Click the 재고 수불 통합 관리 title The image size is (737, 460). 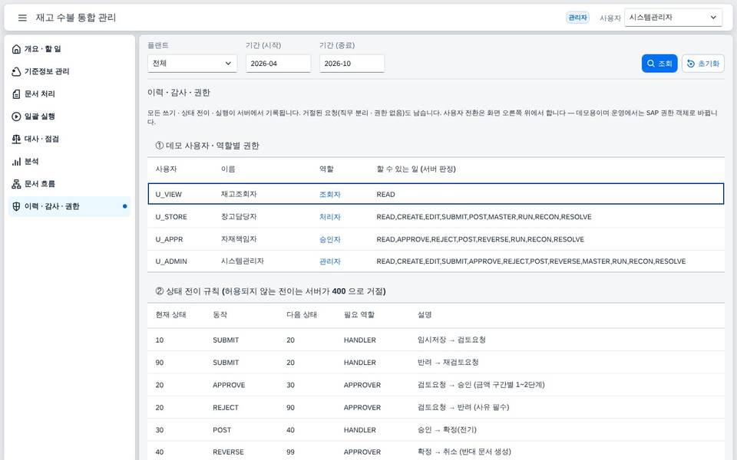point(76,18)
